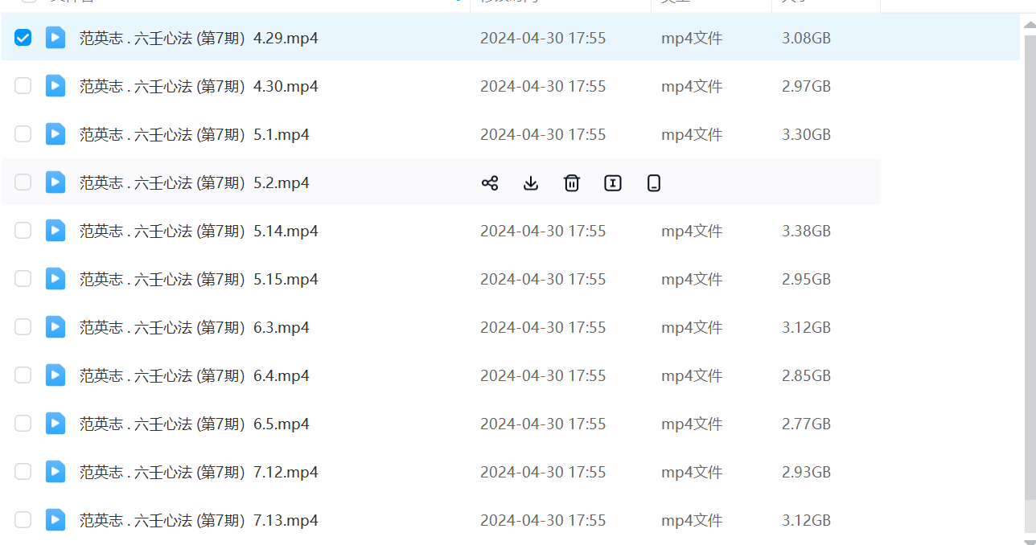Open the file named 5.1.mp4
1036x545 pixels.
pos(194,134)
